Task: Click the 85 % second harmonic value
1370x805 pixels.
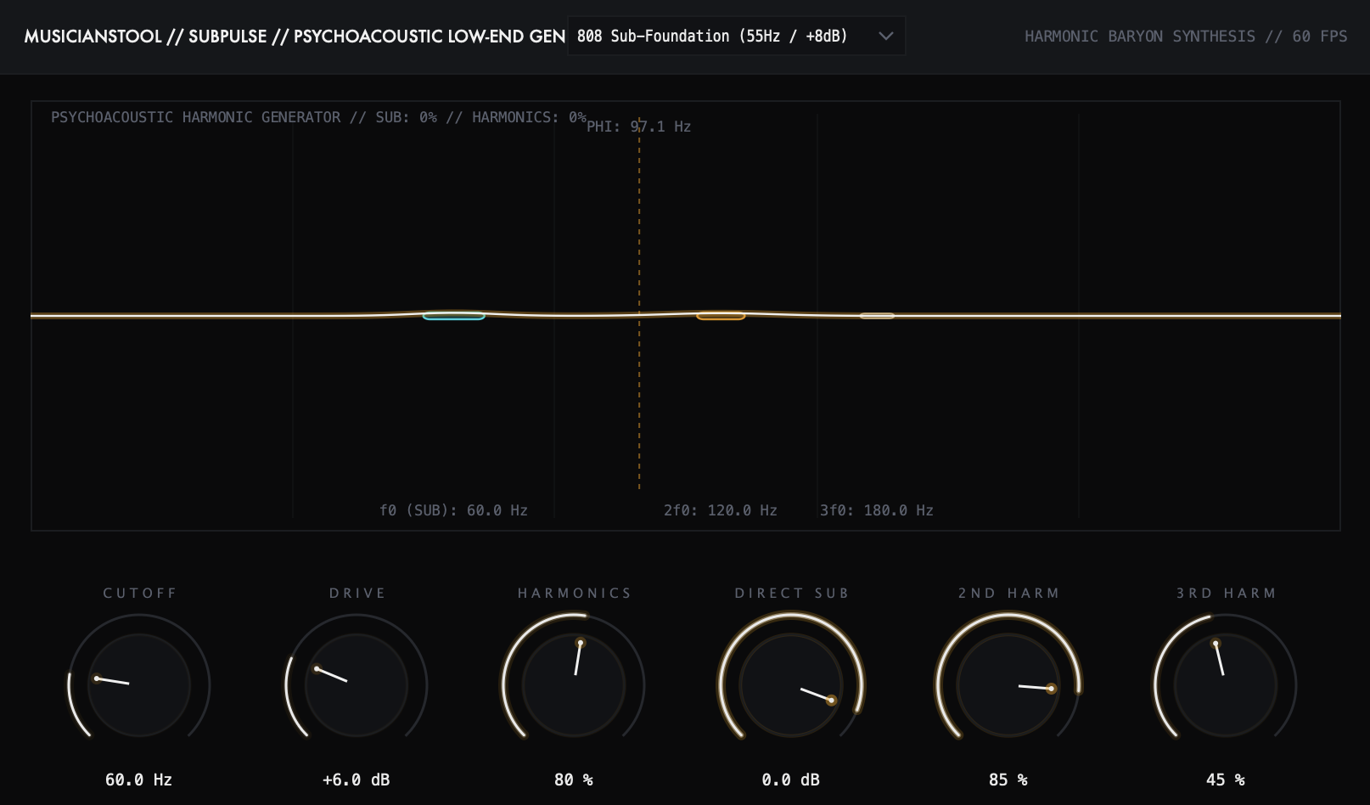Action: click(1008, 780)
